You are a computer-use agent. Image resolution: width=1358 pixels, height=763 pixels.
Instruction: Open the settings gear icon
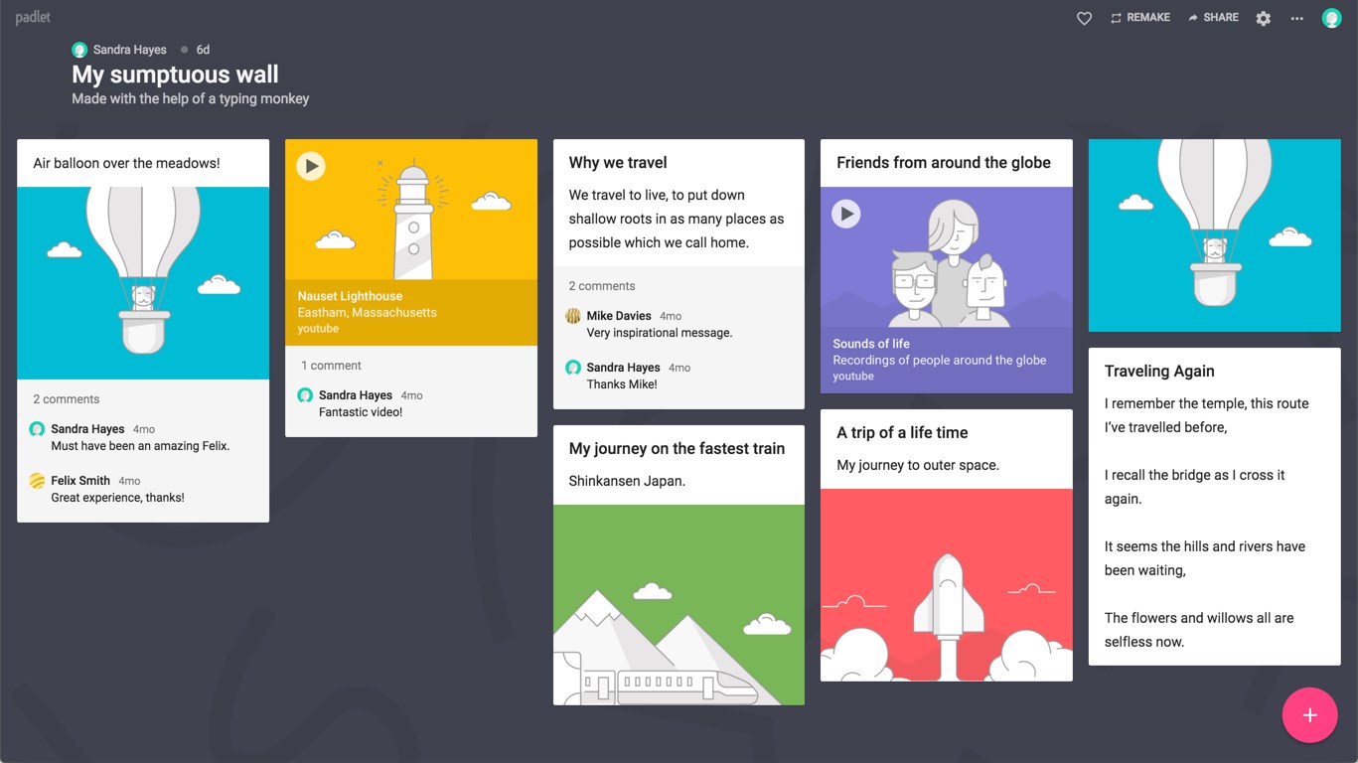[x=1263, y=18]
